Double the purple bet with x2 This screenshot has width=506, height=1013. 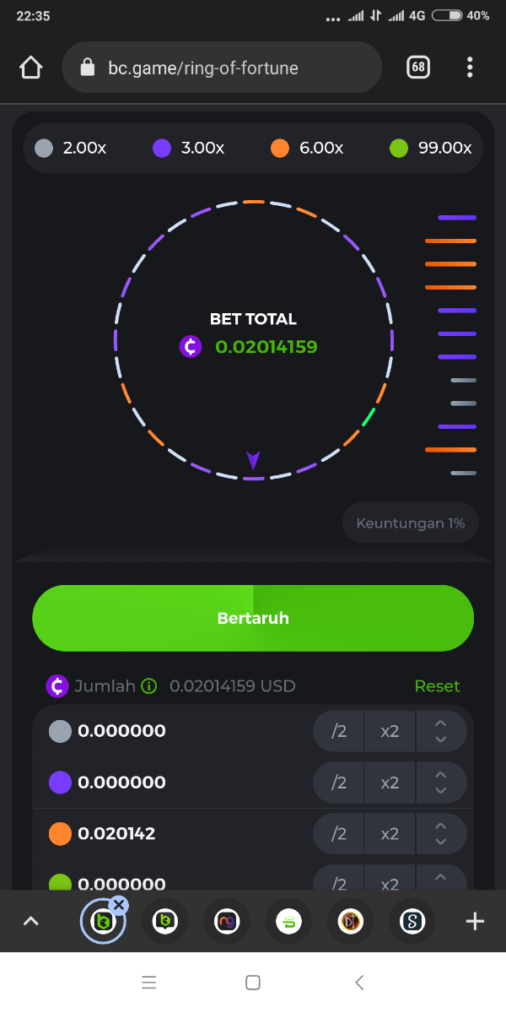(x=390, y=783)
